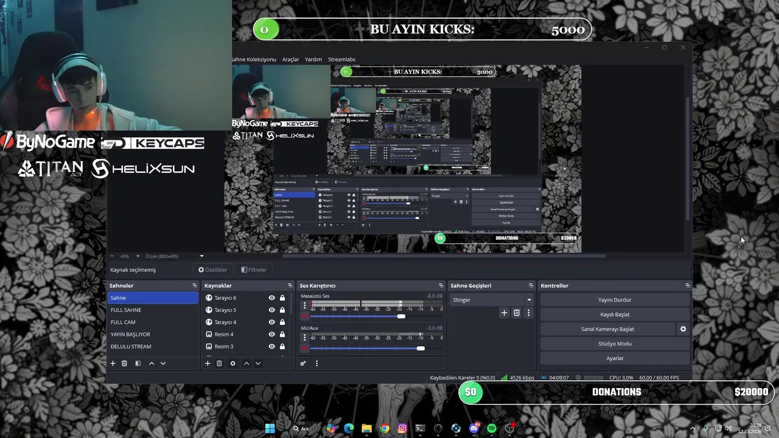
Task: Remove the scene transition with the trash icon
Action: [517, 313]
